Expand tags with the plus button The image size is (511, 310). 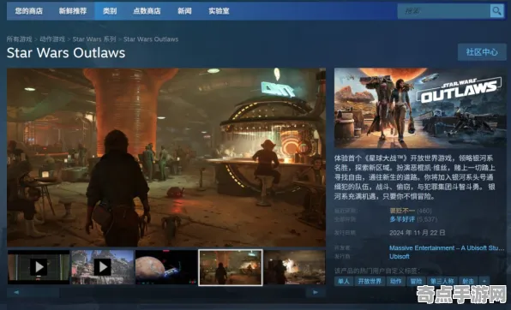point(484,281)
